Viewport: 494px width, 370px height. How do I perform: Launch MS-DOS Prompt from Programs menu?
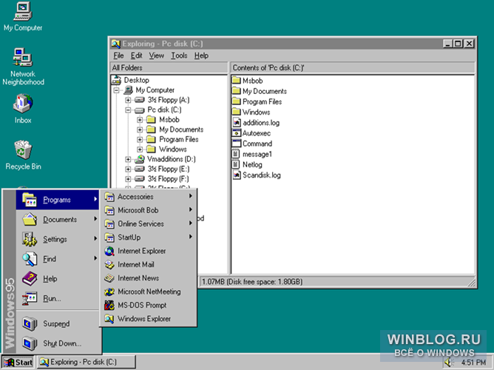[149, 305]
